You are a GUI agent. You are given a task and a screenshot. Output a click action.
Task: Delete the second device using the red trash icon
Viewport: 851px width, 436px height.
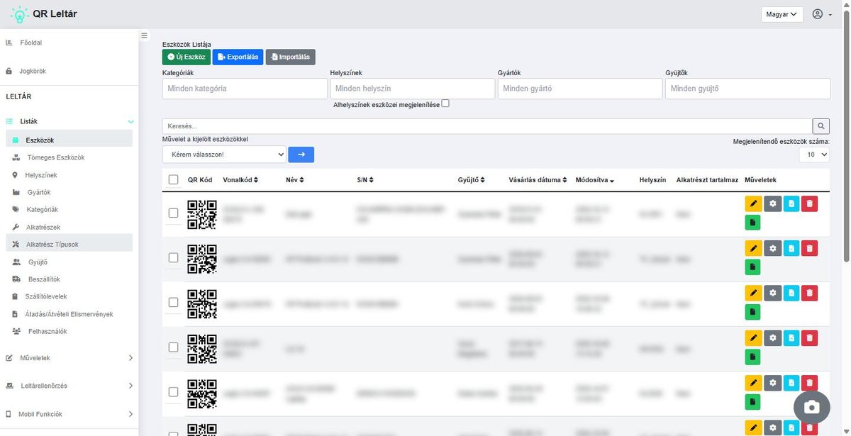point(810,248)
